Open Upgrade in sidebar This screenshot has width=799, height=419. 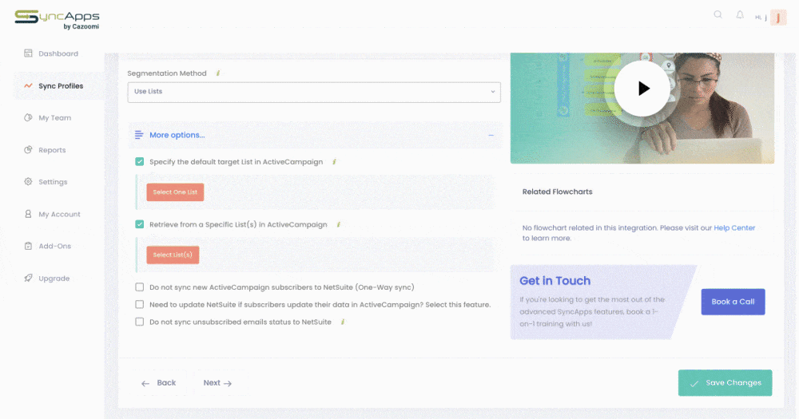(x=54, y=279)
